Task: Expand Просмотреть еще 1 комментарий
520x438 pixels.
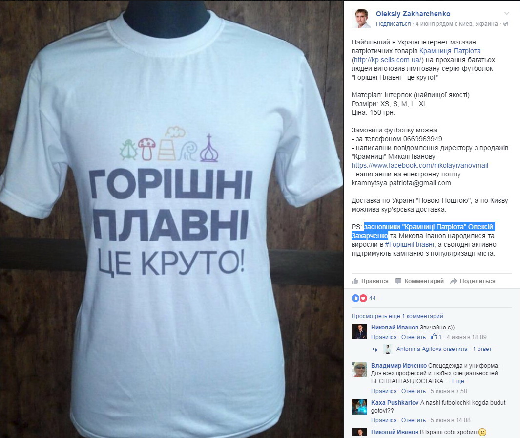Action: pos(397,316)
